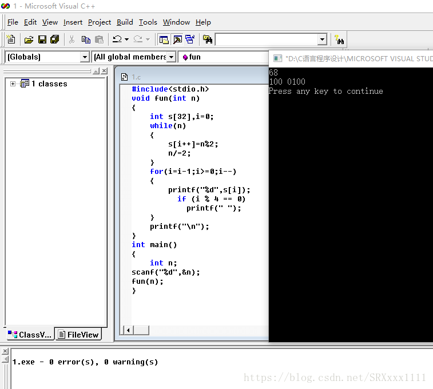
Task: Click the console output line '100 0100'
Action: coord(287,82)
